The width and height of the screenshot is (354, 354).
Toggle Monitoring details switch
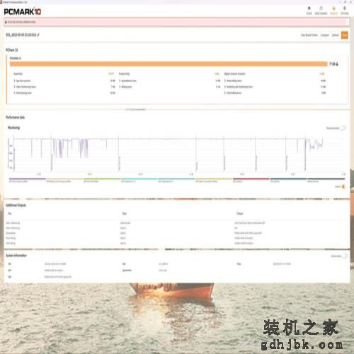[343, 128]
